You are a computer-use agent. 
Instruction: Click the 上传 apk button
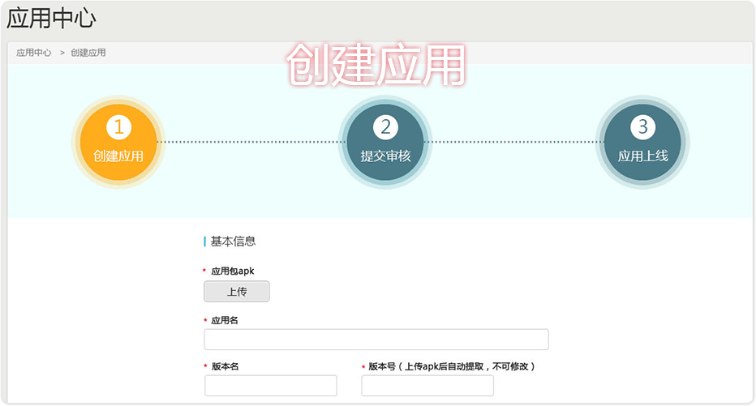coord(237,292)
